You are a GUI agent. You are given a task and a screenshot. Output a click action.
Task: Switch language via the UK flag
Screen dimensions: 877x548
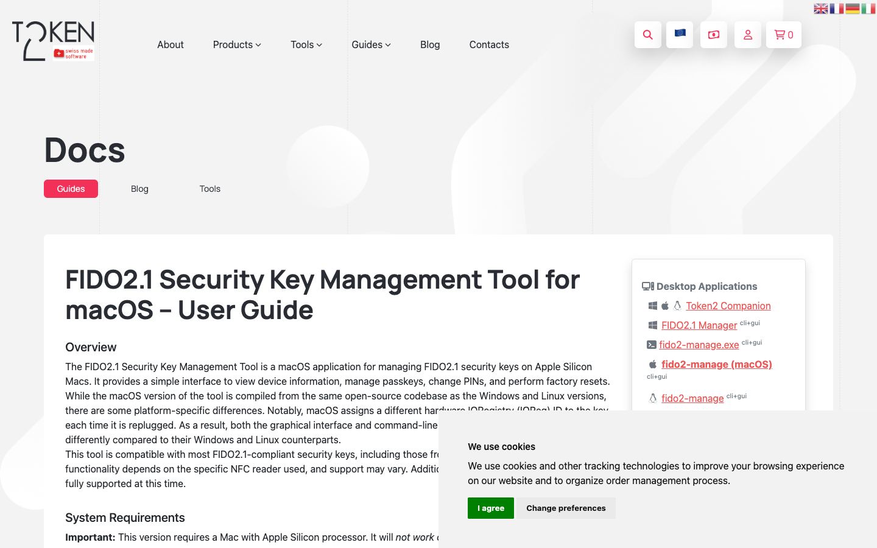coord(821,9)
